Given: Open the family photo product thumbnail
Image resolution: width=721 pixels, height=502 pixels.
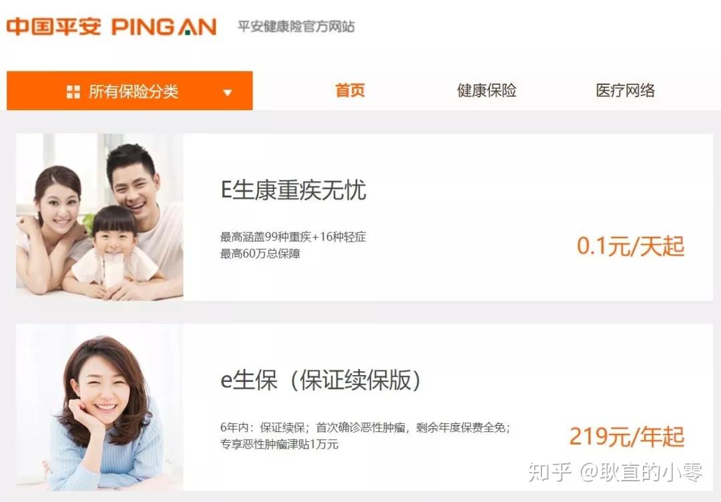Looking at the screenshot, I should click(x=99, y=217).
